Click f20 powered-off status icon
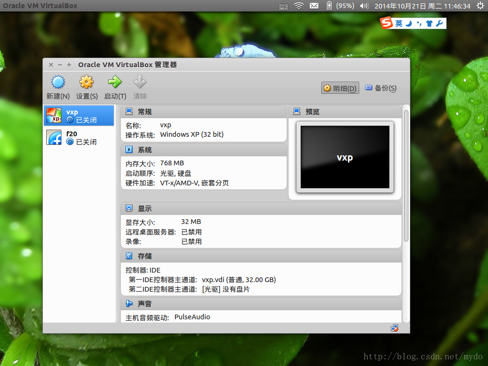This screenshot has height=366, width=488. coord(70,142)
